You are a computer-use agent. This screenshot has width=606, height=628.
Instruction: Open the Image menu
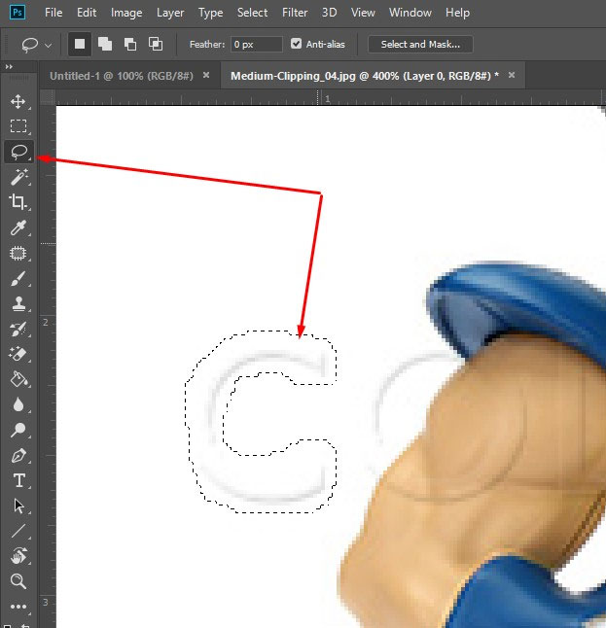[x=126, y=13]
